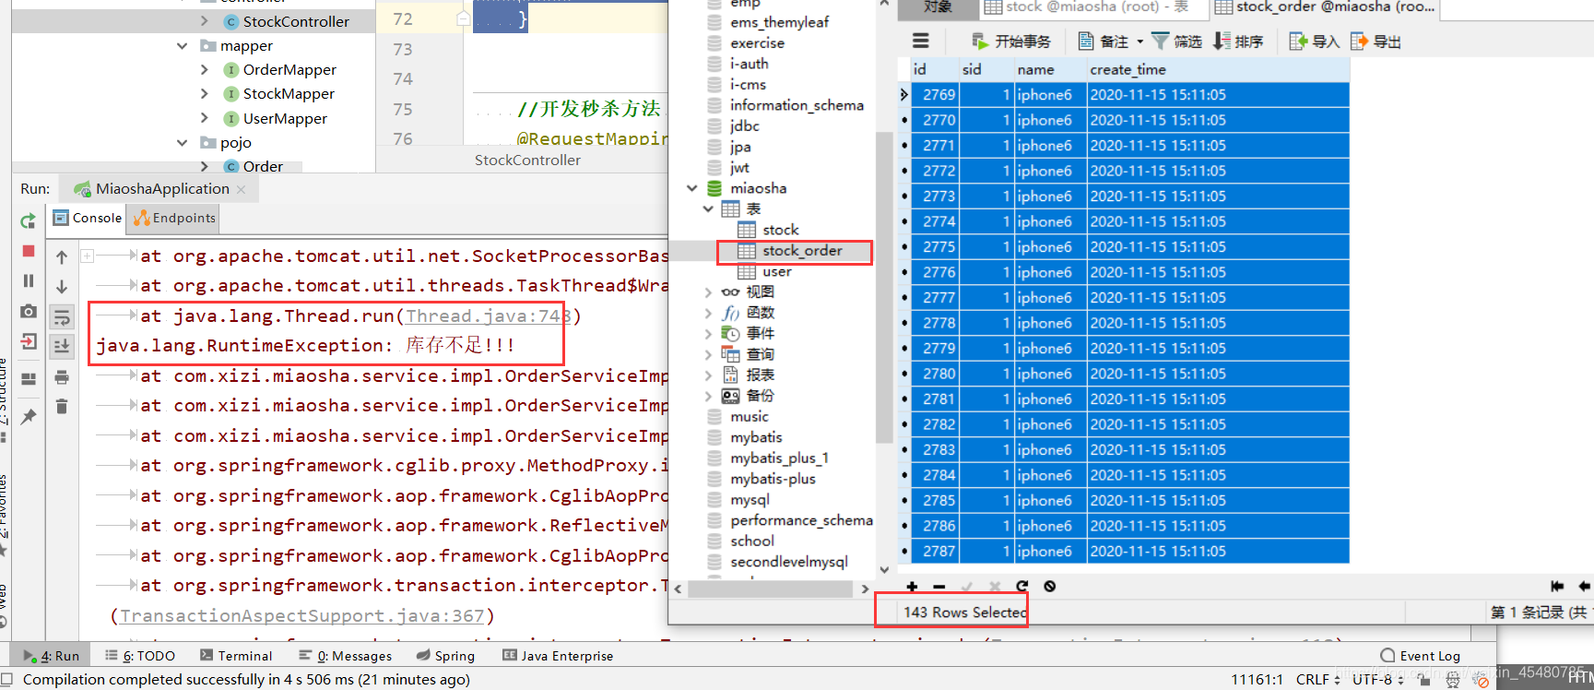Close the MiaoshaApplication run tab

pos(242,189)
